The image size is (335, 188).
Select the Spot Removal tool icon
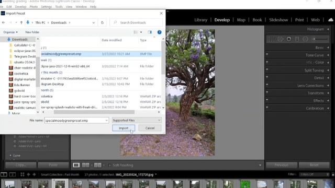point(280,39)
